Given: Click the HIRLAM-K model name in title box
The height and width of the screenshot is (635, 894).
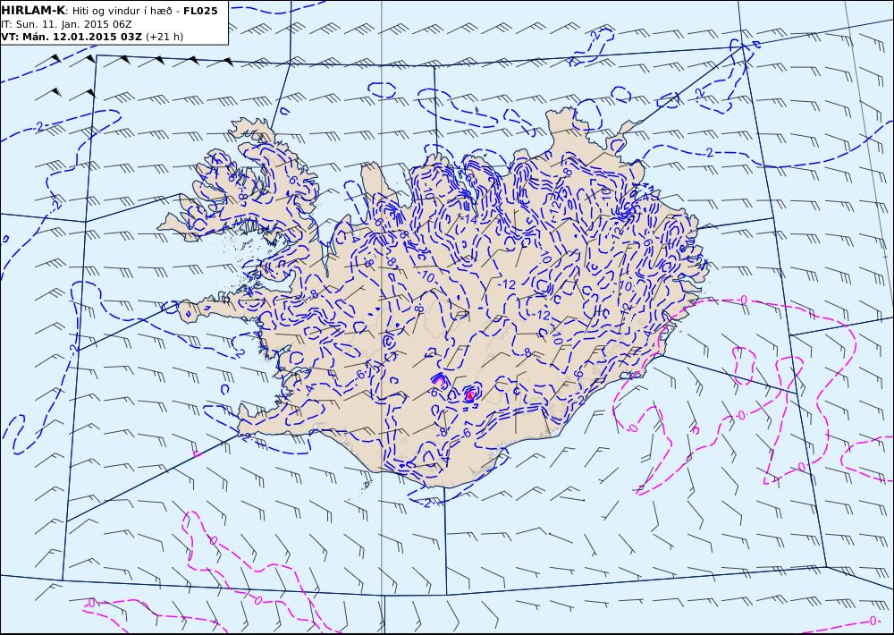Looking at the screenshot, I should (x=33, y=11).
